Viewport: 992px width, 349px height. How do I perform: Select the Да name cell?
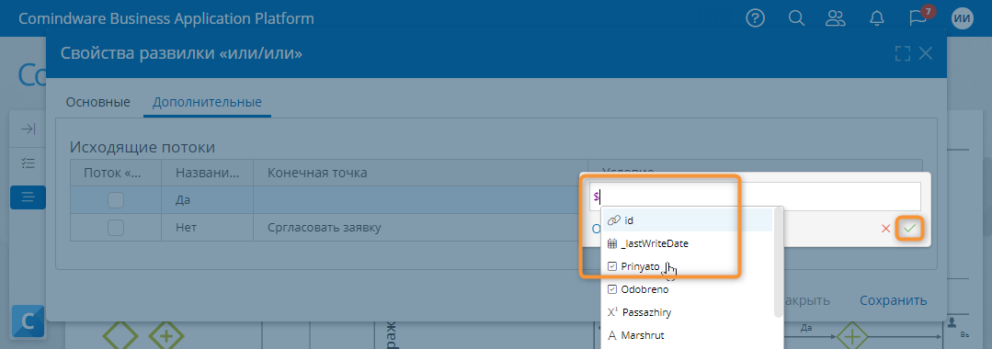[x=208, y=200]
